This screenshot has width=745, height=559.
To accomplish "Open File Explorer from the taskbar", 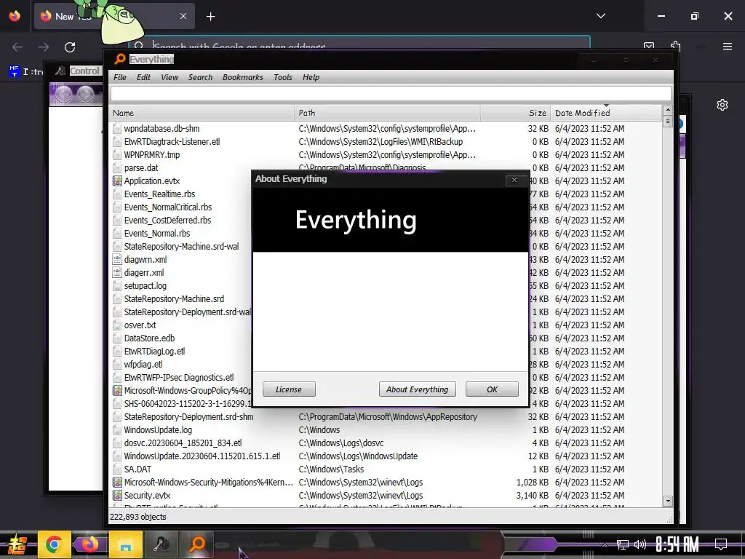I will tap(125, 544).
